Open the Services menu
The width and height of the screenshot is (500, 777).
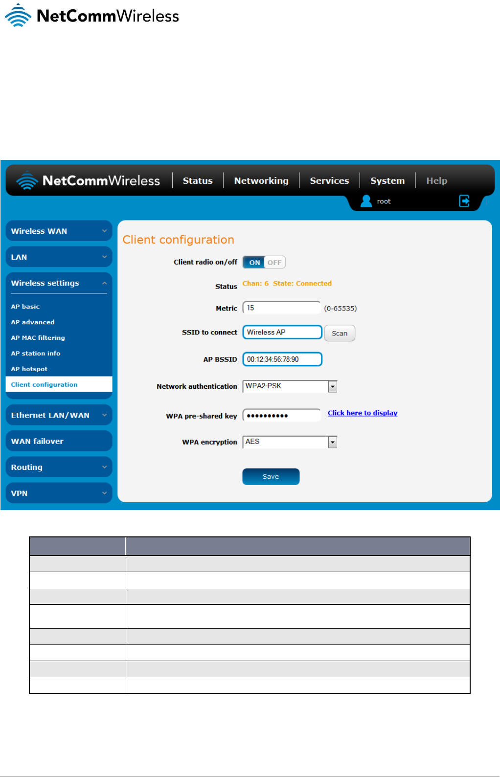click(329, 180)
